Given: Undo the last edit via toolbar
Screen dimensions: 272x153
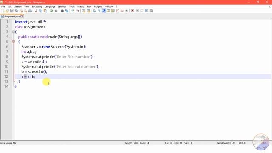Looking at the screenshot, I should coord(51,11).
